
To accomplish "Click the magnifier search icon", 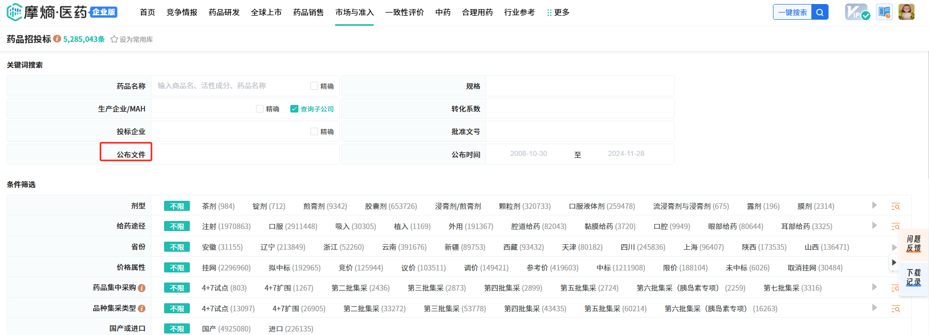I will point(819,13).
